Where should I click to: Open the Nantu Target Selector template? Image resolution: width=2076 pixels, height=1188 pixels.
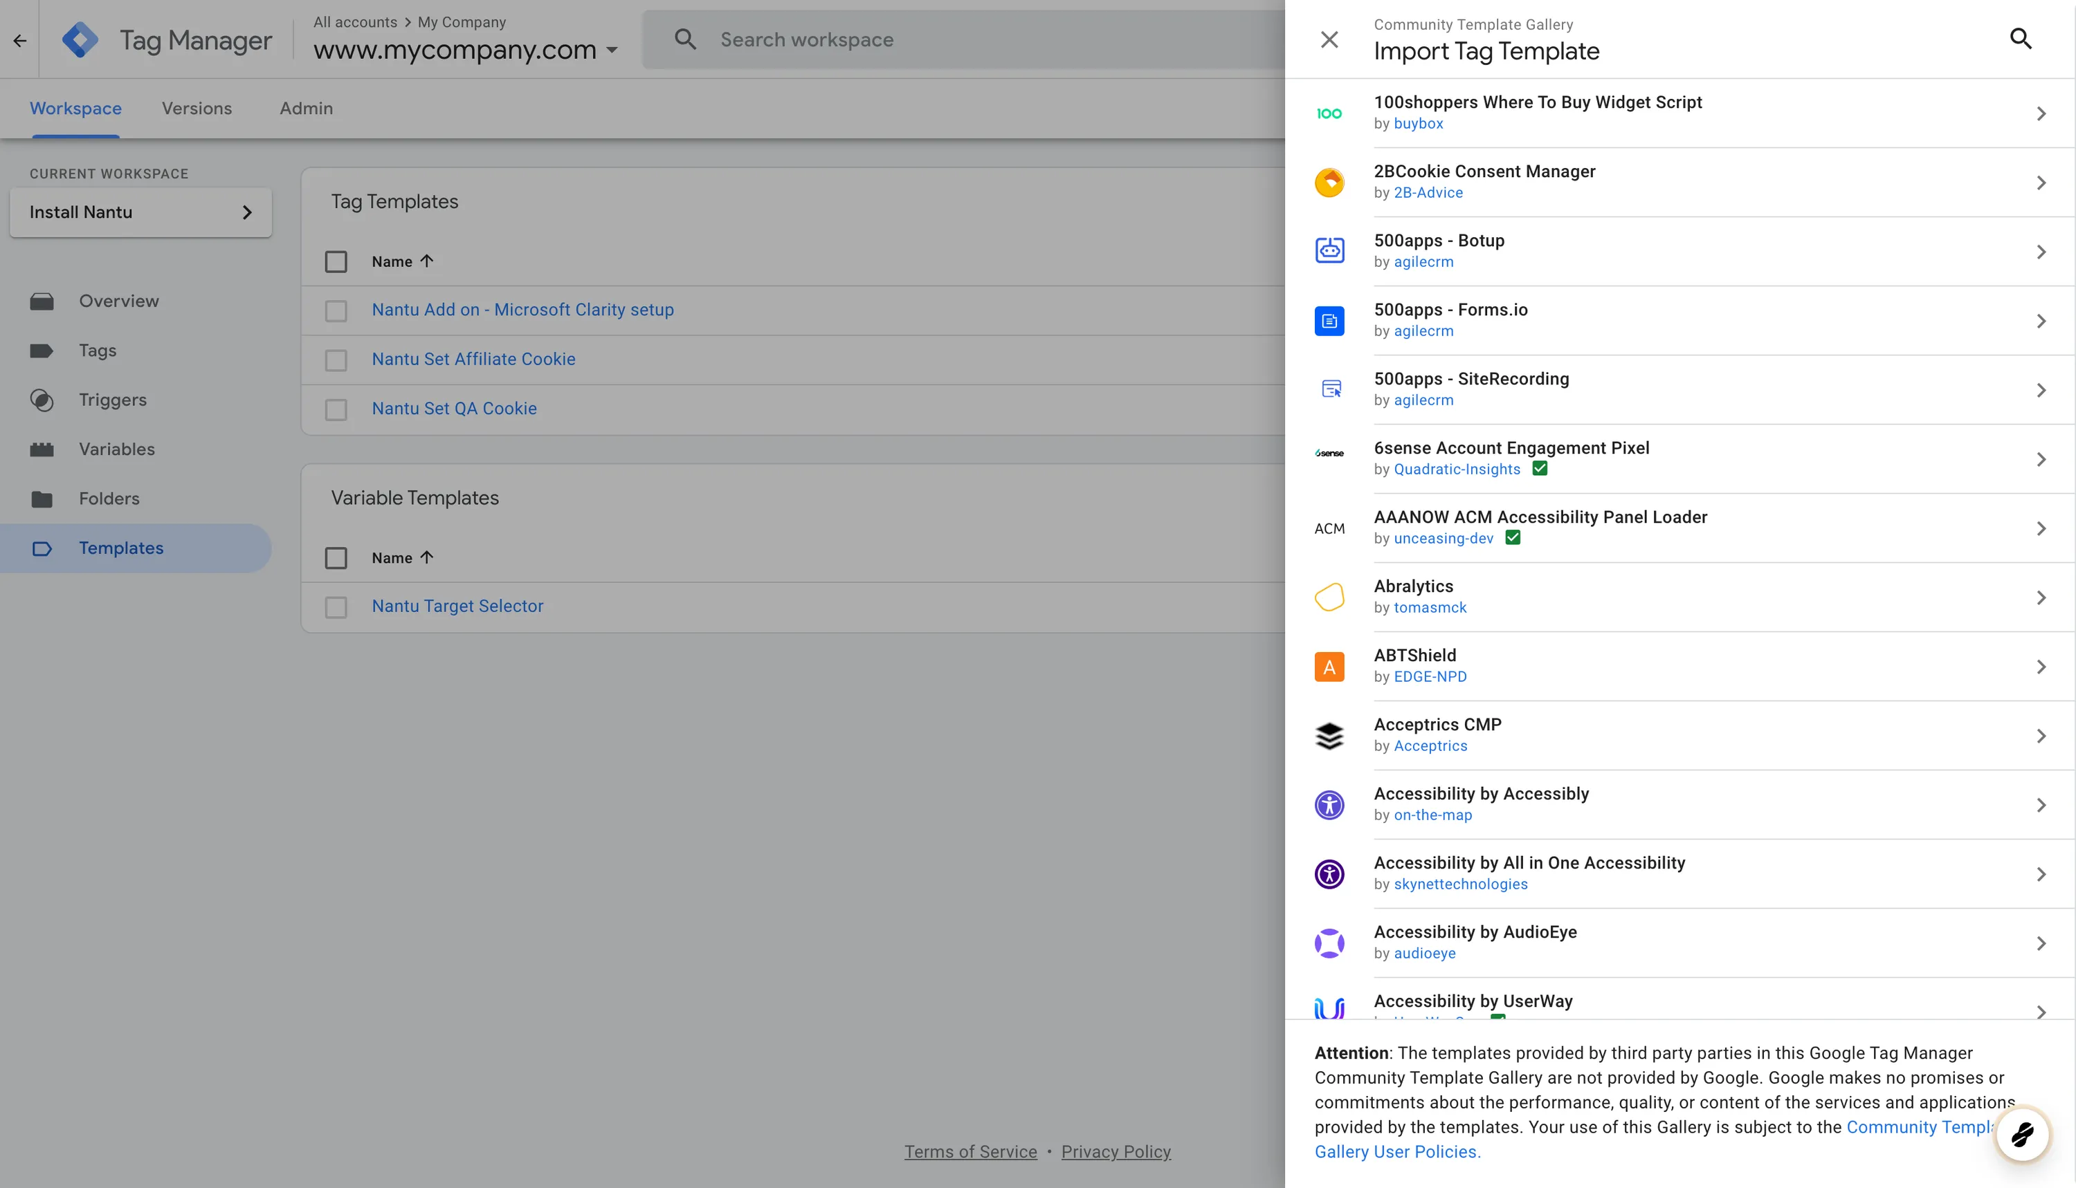457,606
